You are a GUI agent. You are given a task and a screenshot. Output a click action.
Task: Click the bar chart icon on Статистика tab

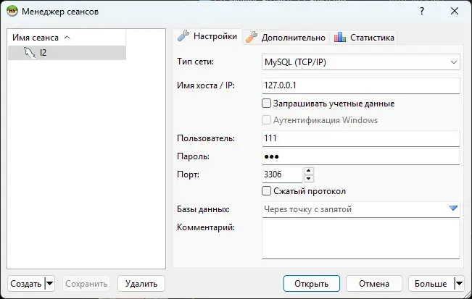340,37
